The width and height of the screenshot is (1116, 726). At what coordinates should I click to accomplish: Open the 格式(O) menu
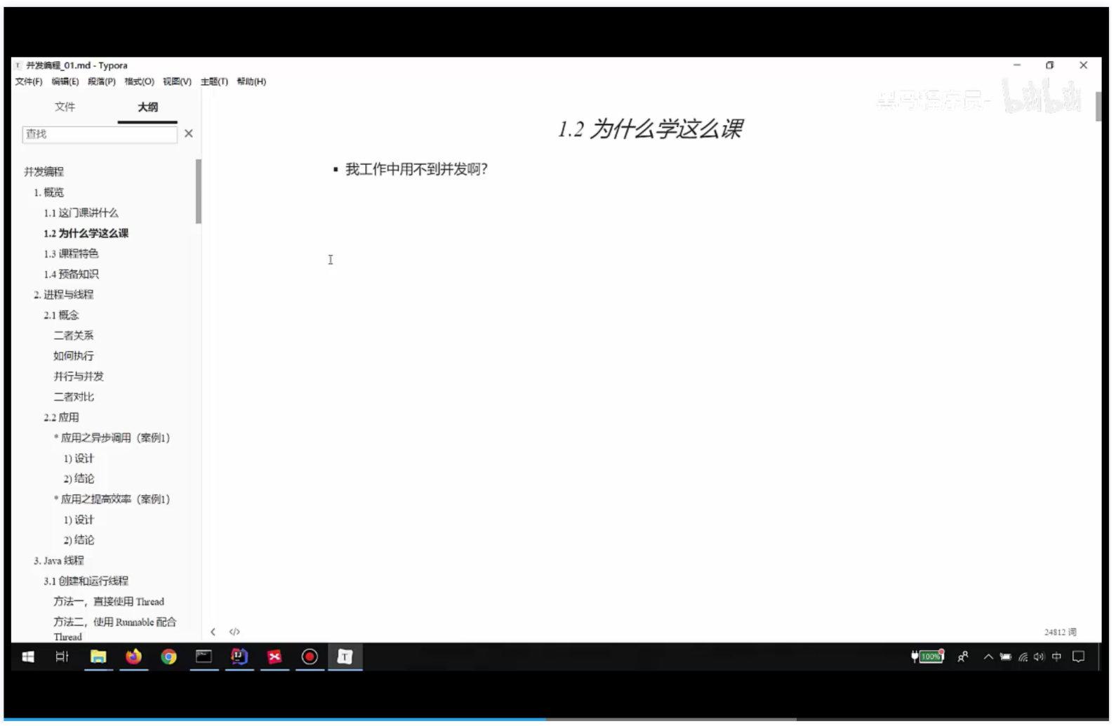click(140, 82)
